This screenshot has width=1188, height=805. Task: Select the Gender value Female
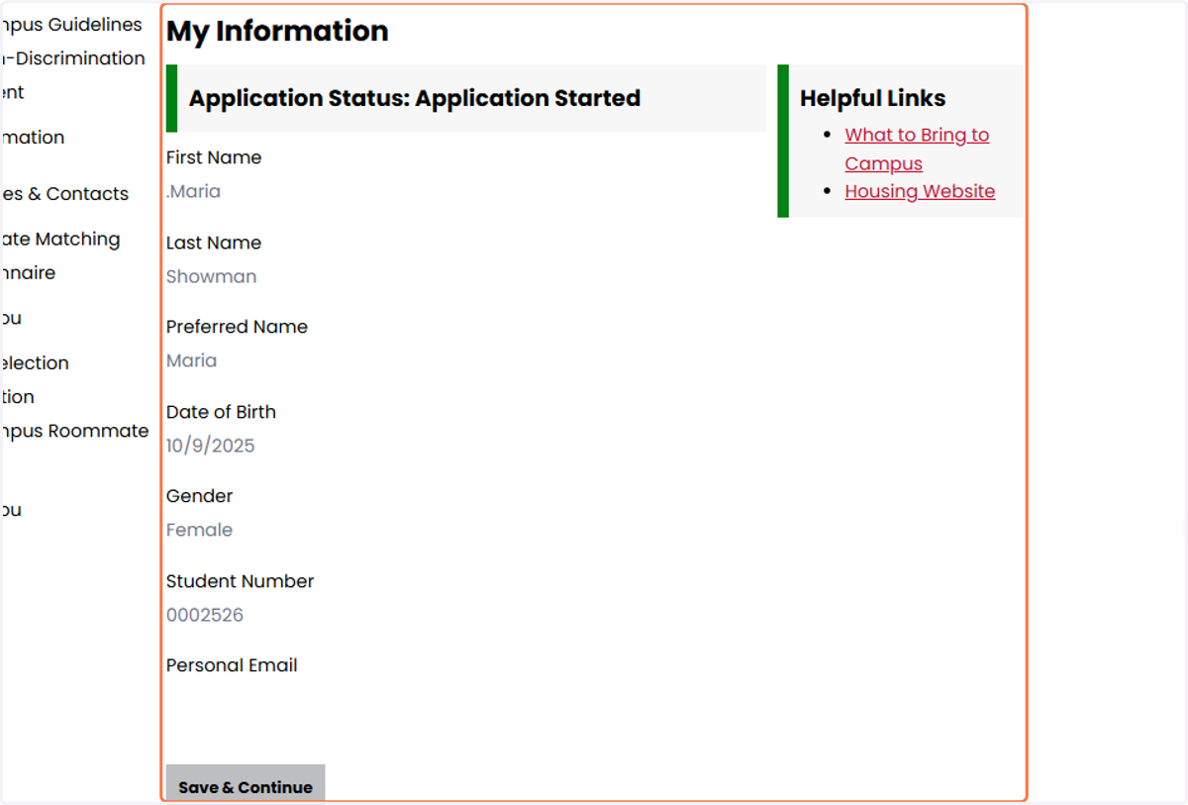point(199,530)
